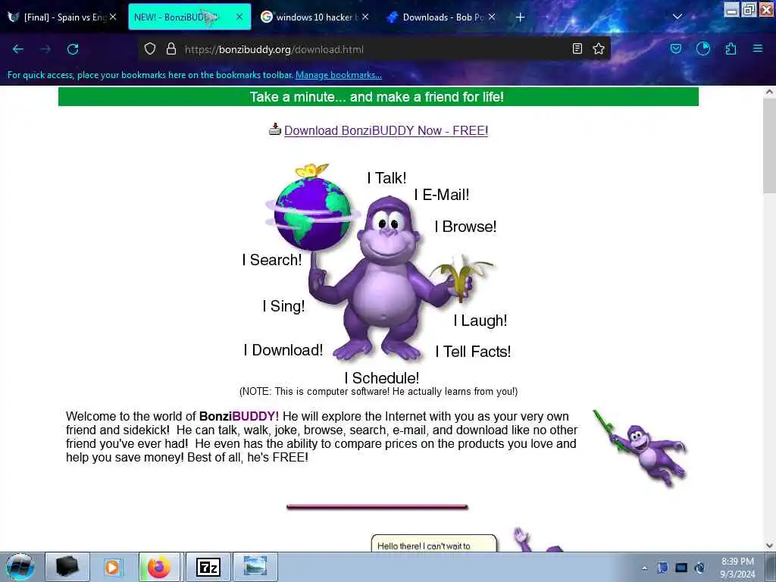Open 7-Zip from the taskbar
Image resolution: width=776 pixels, height=582 pixels.
pos(208,567)
